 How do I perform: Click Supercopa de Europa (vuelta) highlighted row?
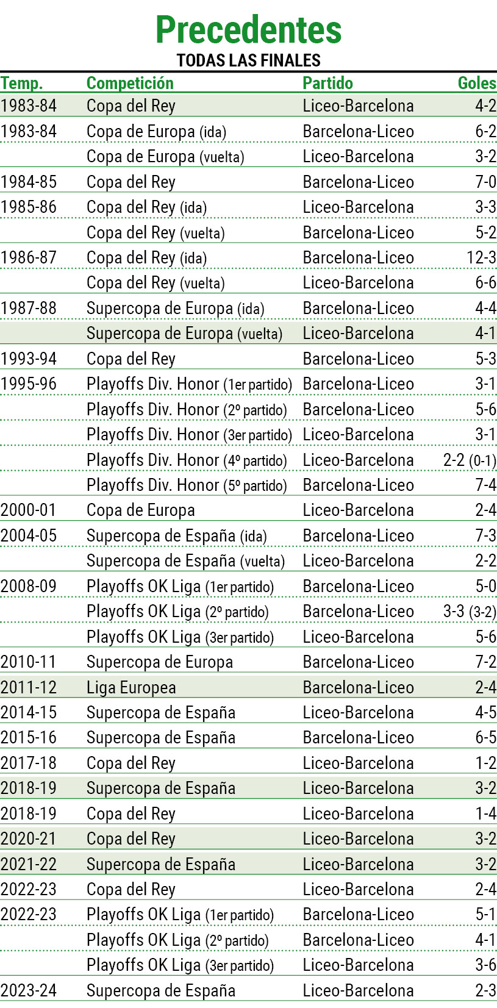pyautogui.click(x=248, y=333)
